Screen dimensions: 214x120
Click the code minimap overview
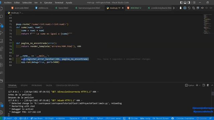(x=208, y=24)
